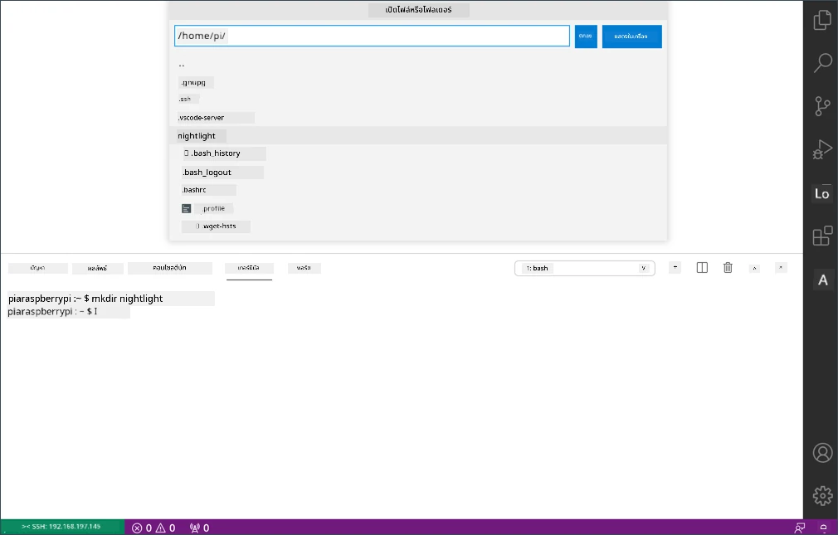Open the feedback icon in the status bar
The width and height of the screenshot is (838, 535).
click(800, 528)
